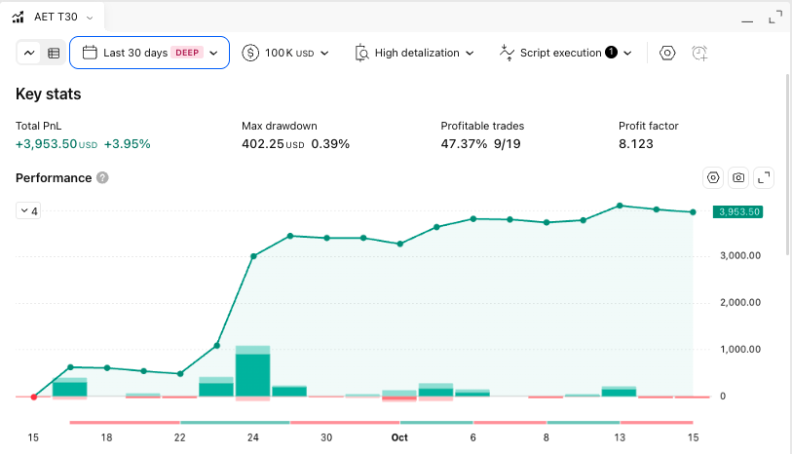The width and height of the screenshot is (792, 454).
Task: Switch to the chart overview view
Action: coord(29,53)
